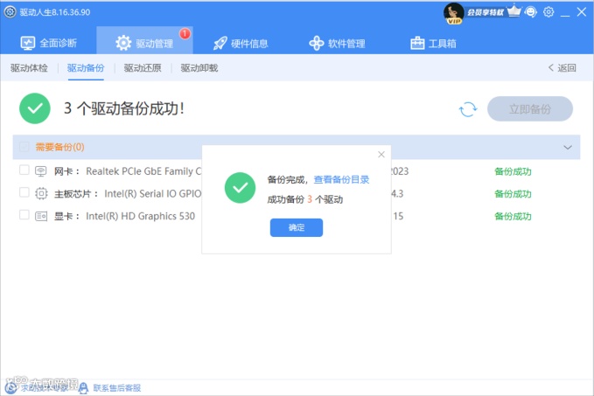Screen dimensions: 594x396
Task: Check the 网卡 Realtek driver checkbox
Action: coord(24,170)
